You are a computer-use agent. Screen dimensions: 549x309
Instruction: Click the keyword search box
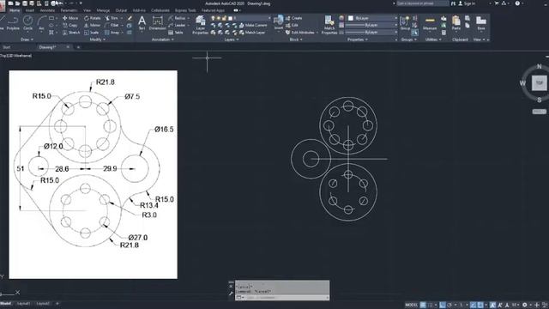click(423, 3)
